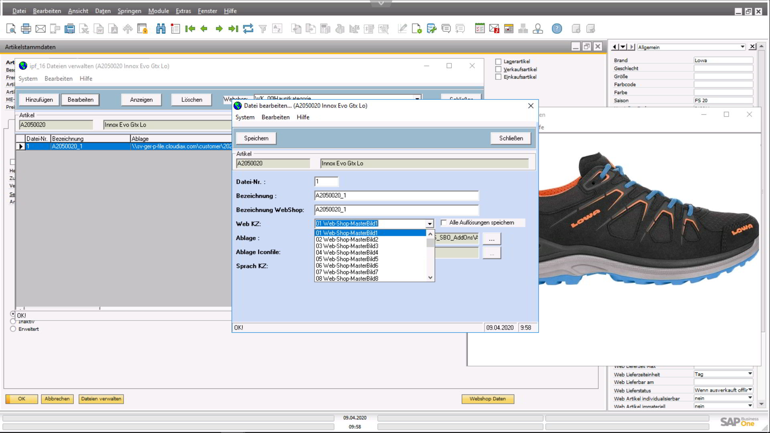Click the Datei-Nr. input field
Screen dimensions: 770x433
(326, 182)
